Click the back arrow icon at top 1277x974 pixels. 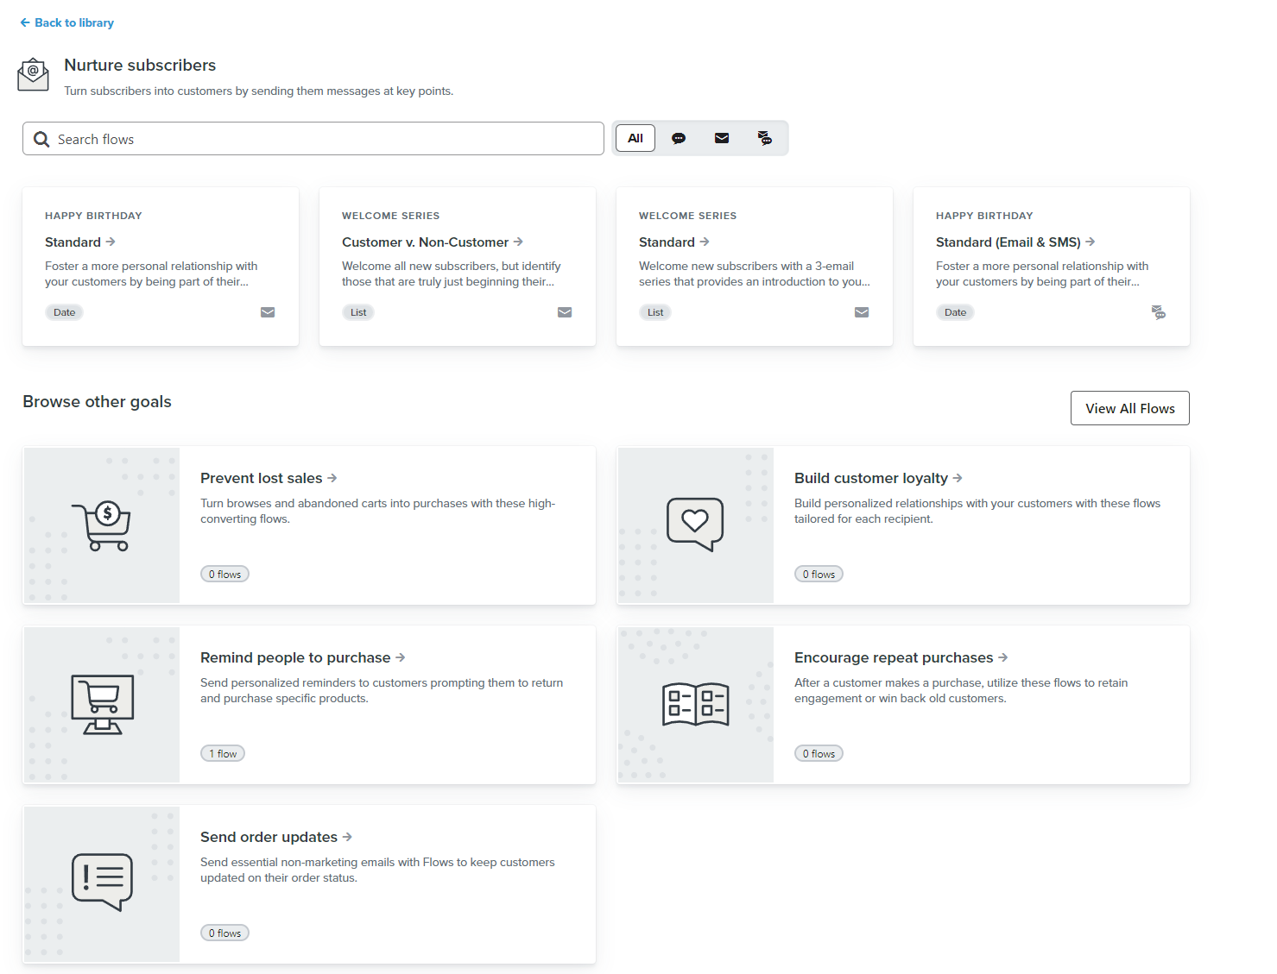pos(25,22)
